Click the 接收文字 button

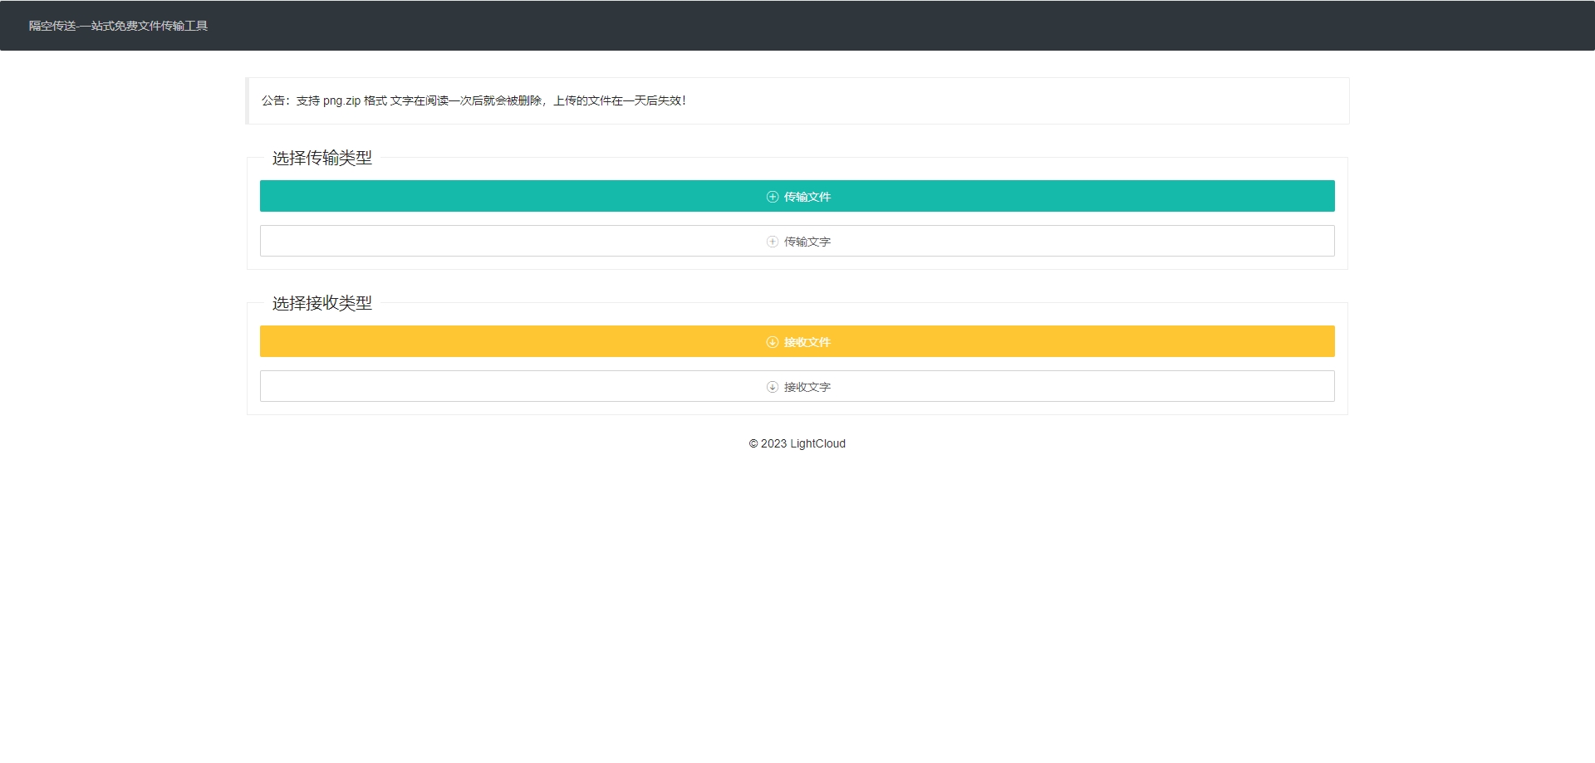click(x=797, y=386)
